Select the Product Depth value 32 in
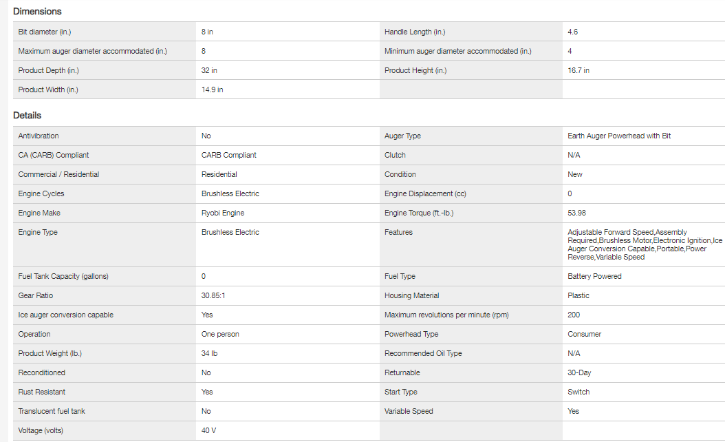Screen dimensions: 725x442 (209, 70)
